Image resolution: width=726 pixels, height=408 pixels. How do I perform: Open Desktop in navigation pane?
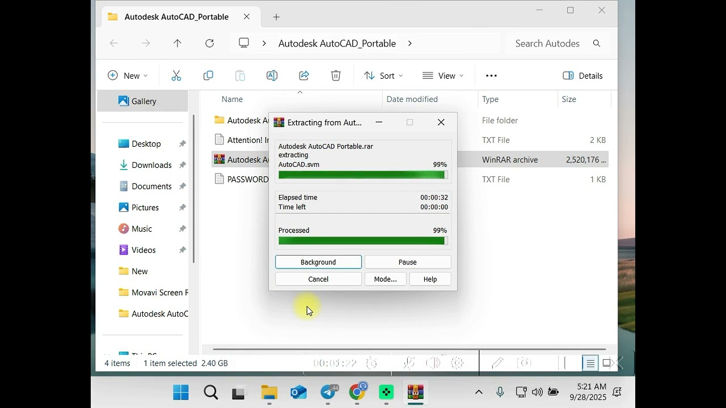146,144
